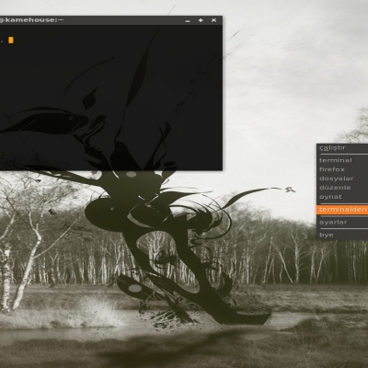Close the kamehouse terminal window
Viewport: 368px width, 368px height.
click(213, 20)
